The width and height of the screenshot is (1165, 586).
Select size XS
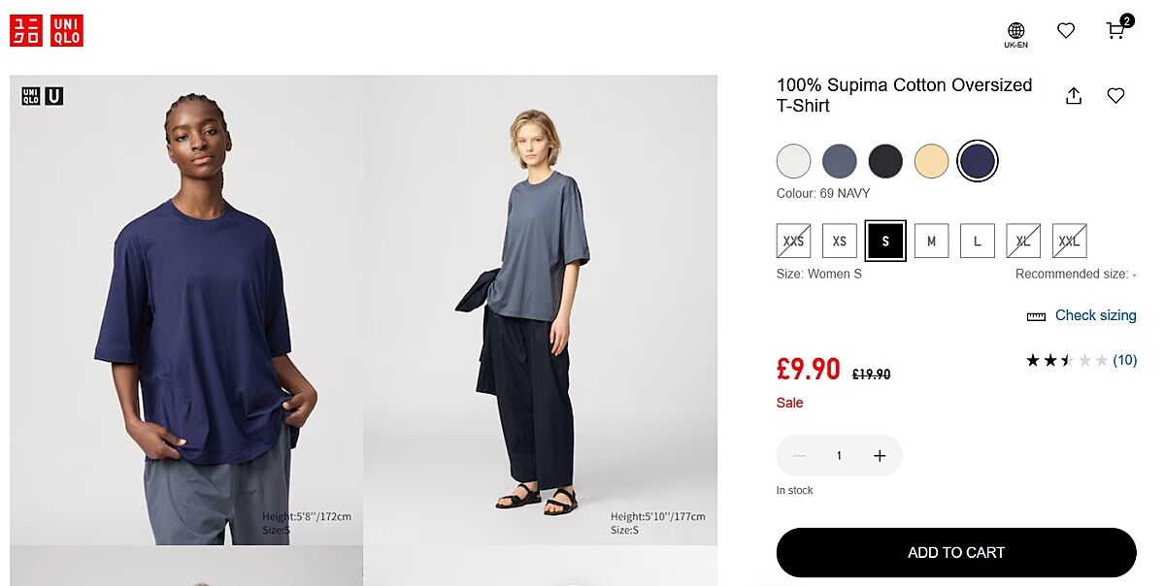pyautogui.click(x=840, y=241)
